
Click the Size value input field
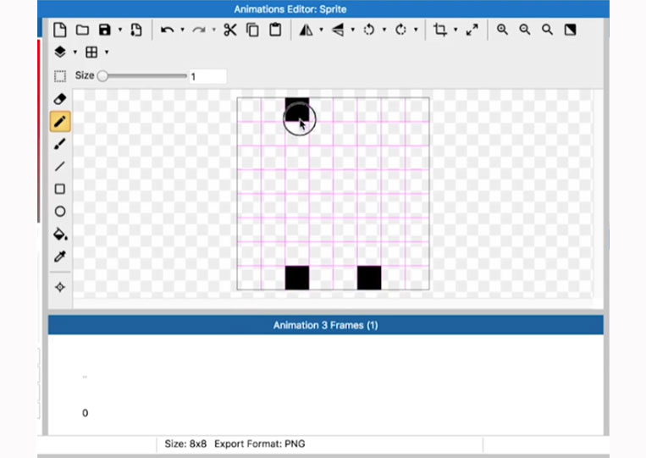208,76
